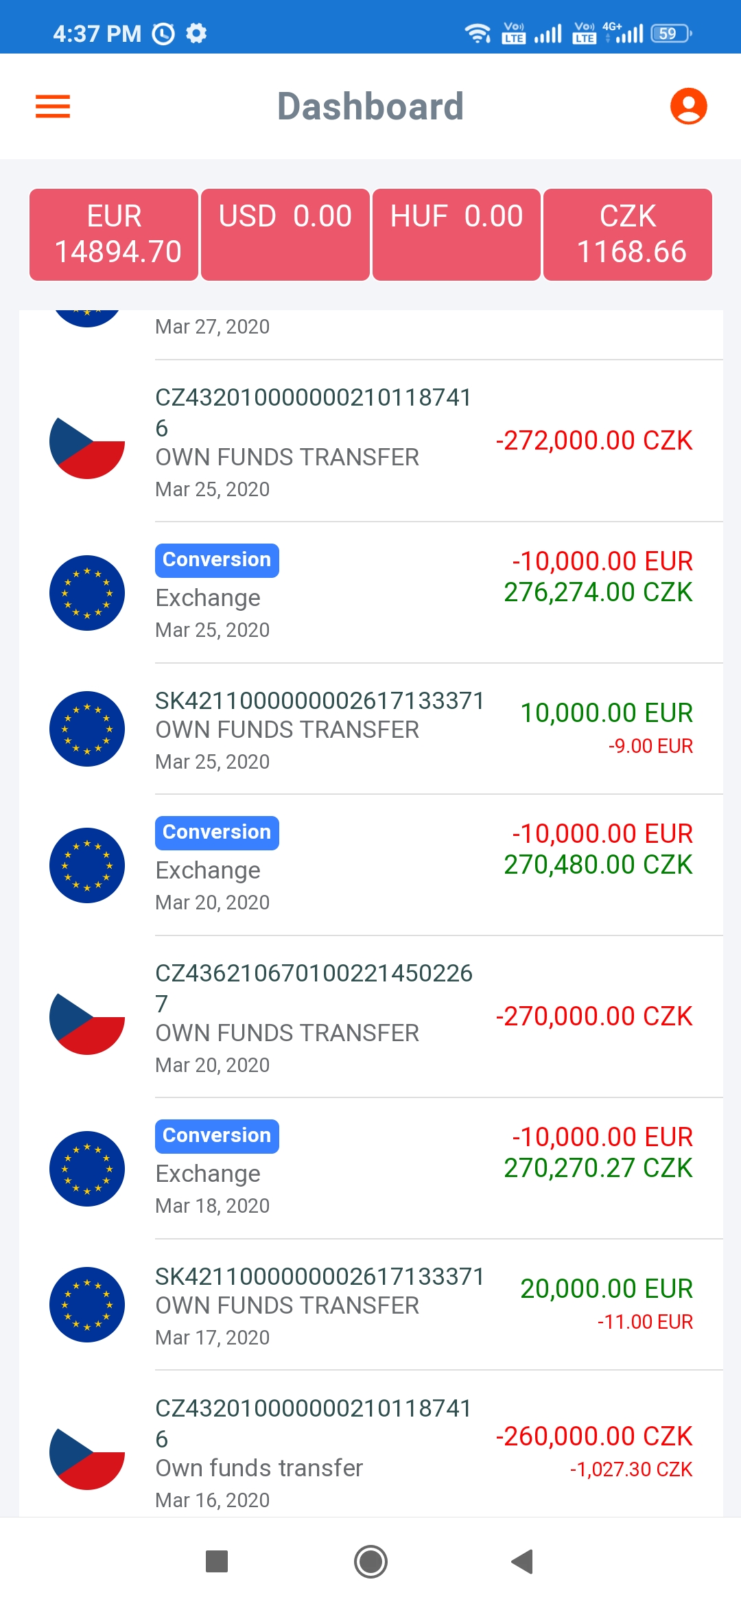Show the CZK 1168.66 balance
The height and width of the screenshot is (1606, 741).
point(628,235)
